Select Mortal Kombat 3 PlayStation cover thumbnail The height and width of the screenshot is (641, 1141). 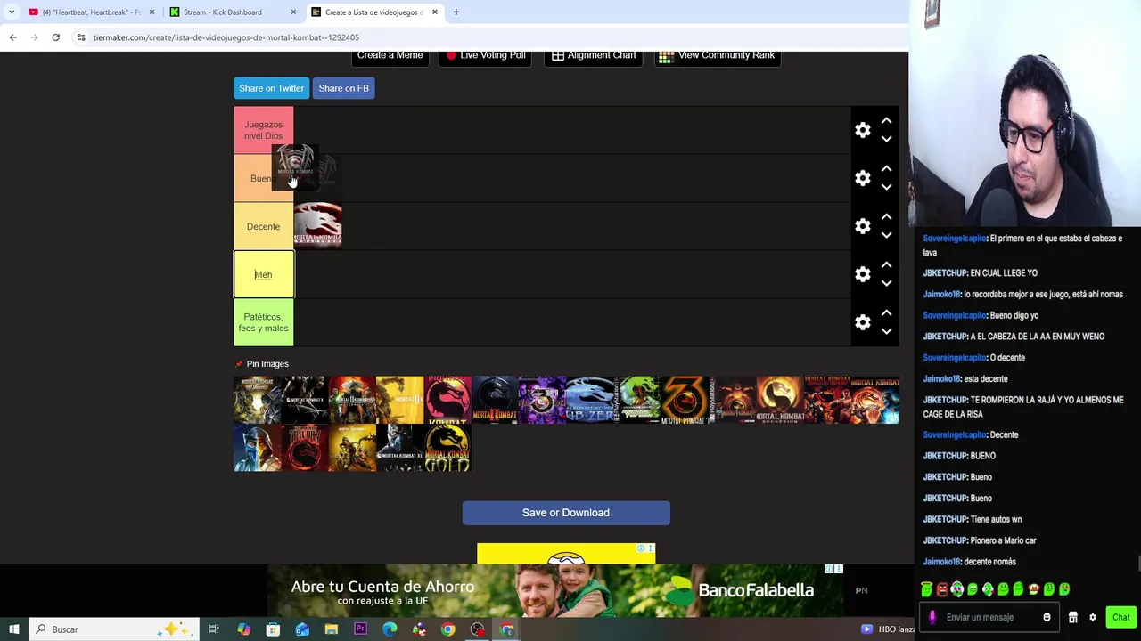[x=685, y=400]
